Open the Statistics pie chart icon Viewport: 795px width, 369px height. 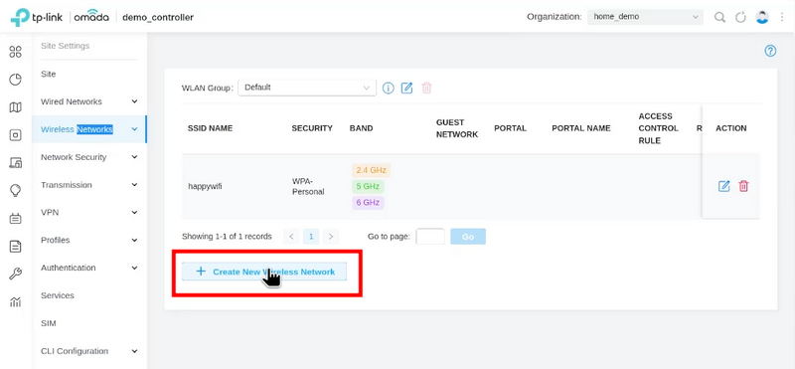click(16, 80)
